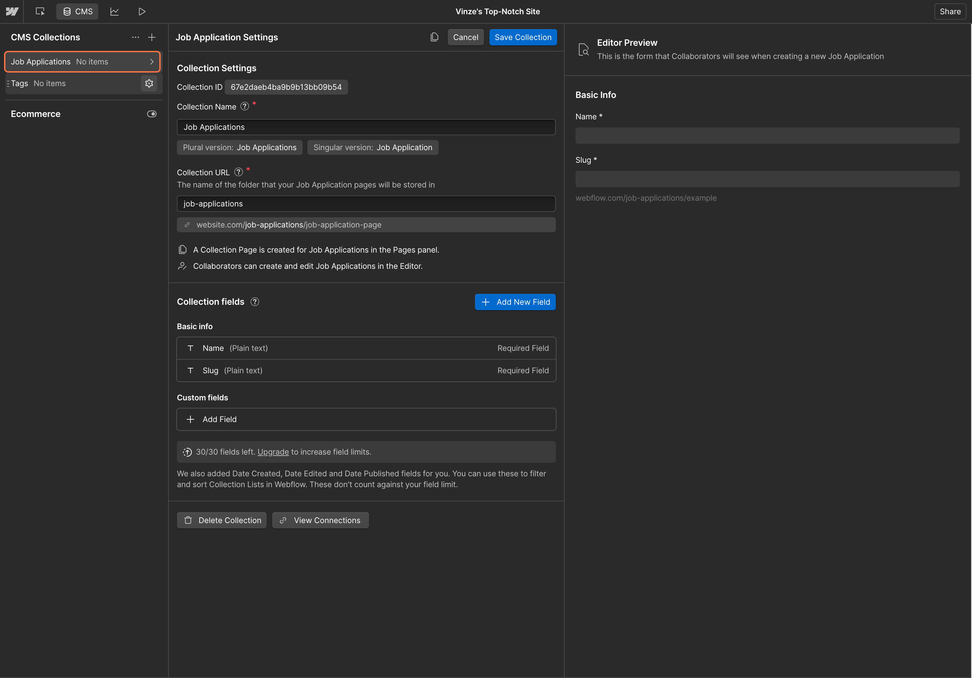This screenshot has width=972, height=678.
Task: Open Collection fields help tooltip
Action: pyautogui.click(x=255, y=302)
